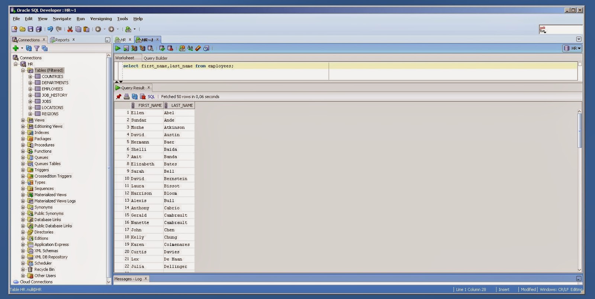Close the HR~1 worksheet tab
The width and height of the screenshot is (595, 299).
157,39
